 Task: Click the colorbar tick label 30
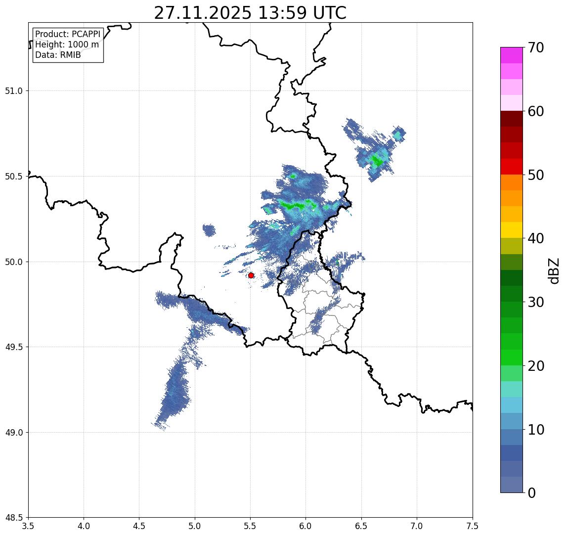point(536,302)
